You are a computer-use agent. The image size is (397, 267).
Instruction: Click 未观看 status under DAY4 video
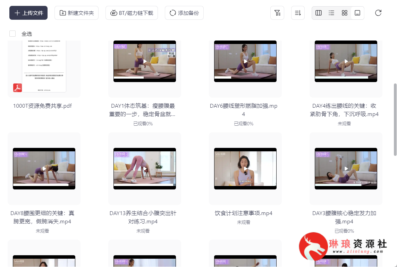point(344,124)
